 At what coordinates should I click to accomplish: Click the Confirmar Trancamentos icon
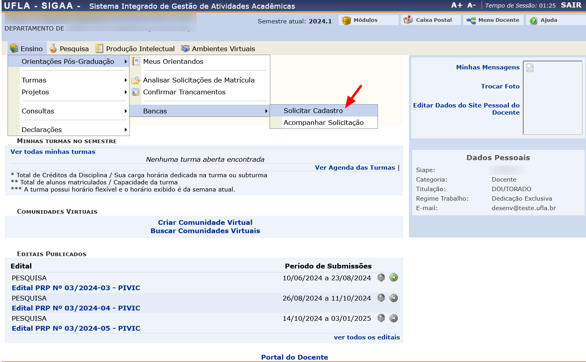point(136,92)
